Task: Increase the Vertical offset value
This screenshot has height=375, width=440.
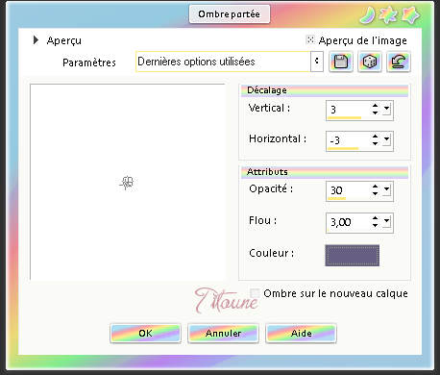Action: click(375, 106)
